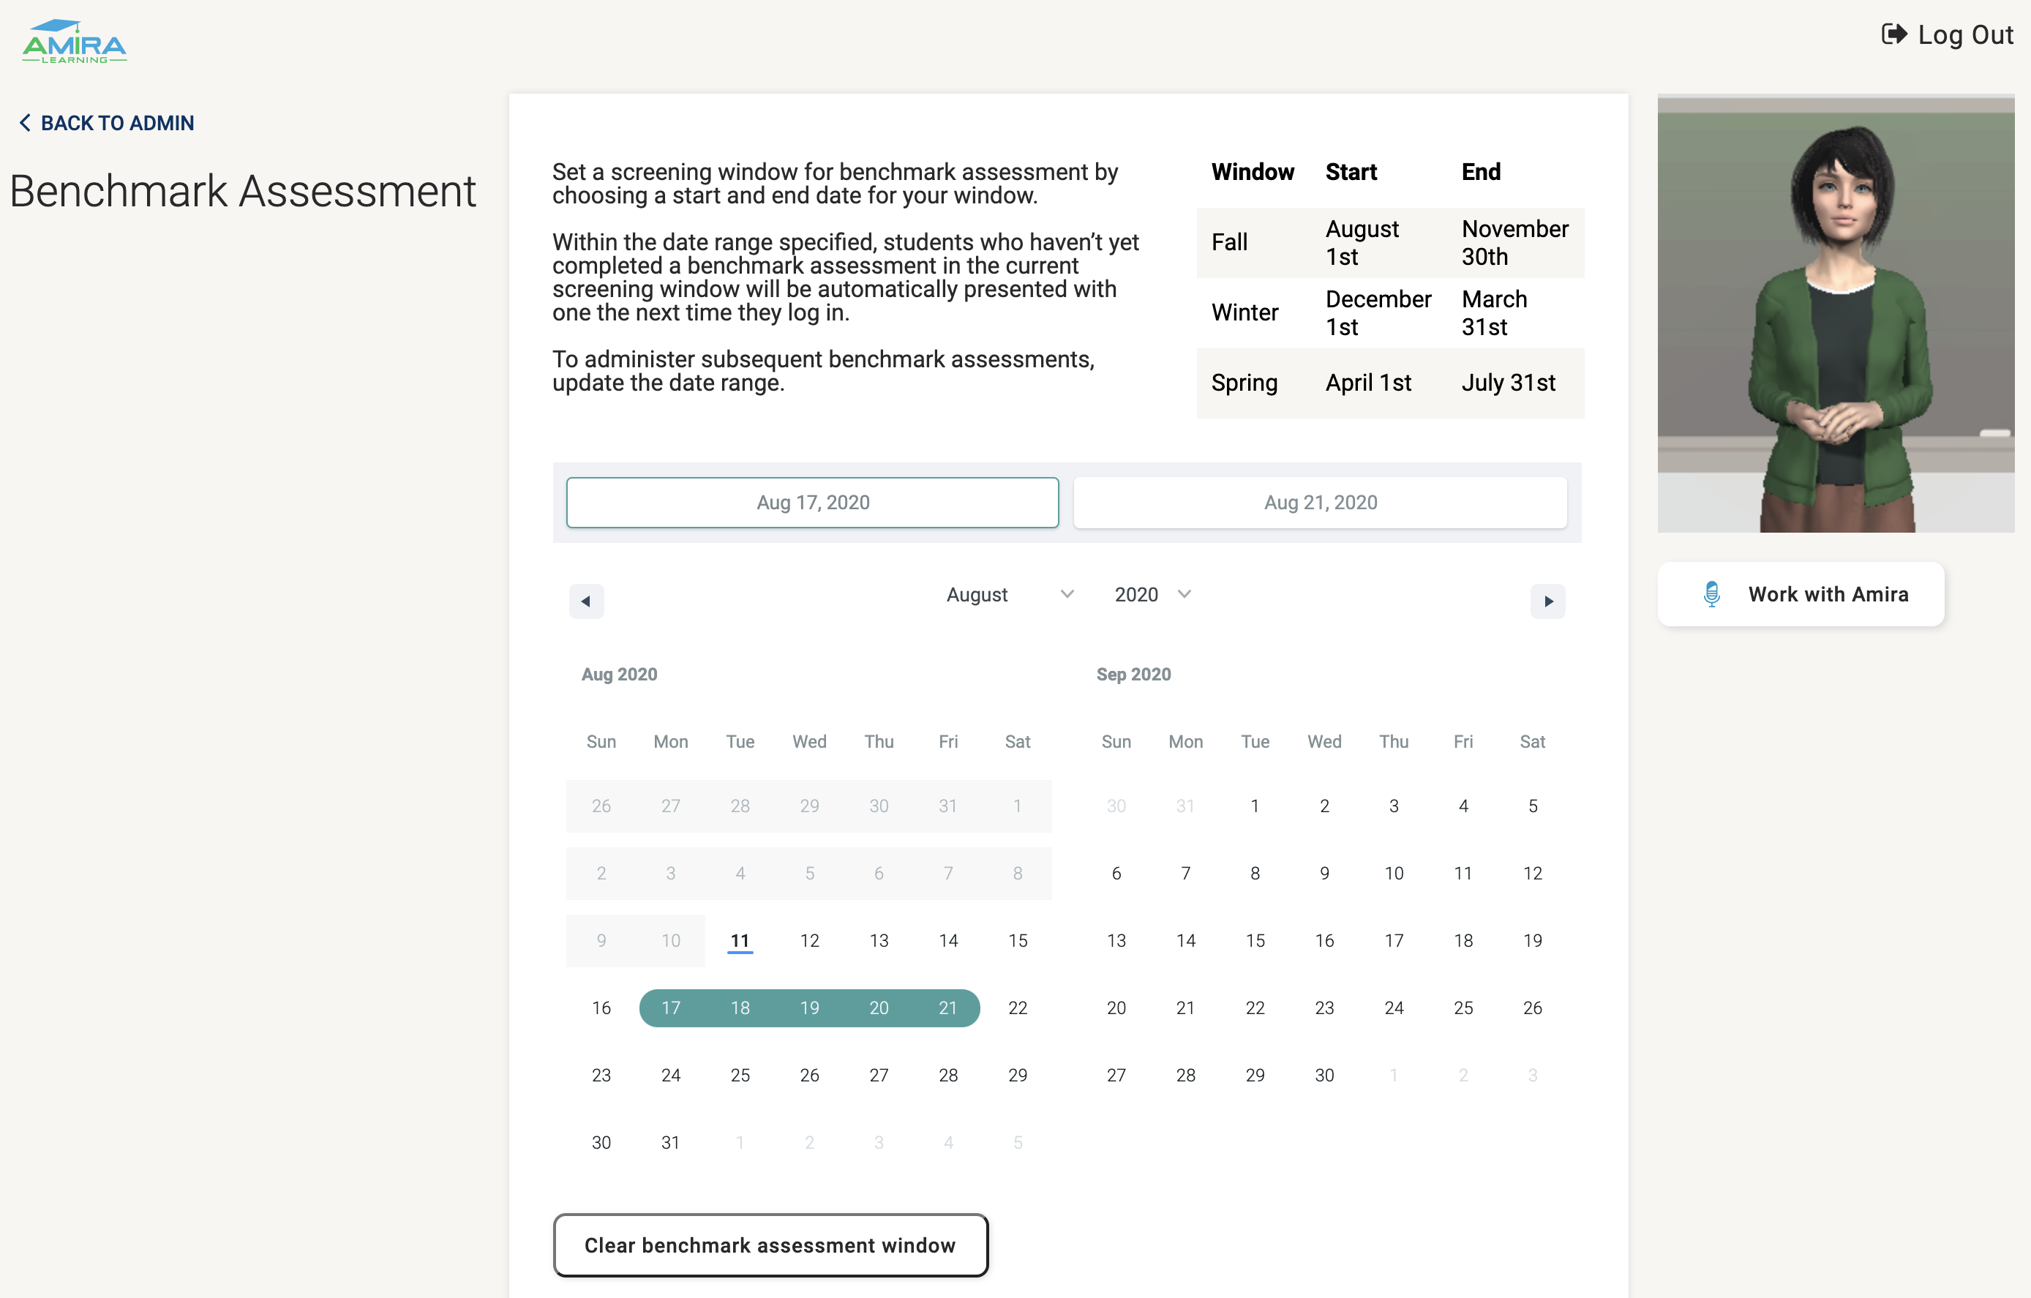2031x1298 pixels.
Task: Click the Sep 2020 month heading
Action: tap(1133, 675)
